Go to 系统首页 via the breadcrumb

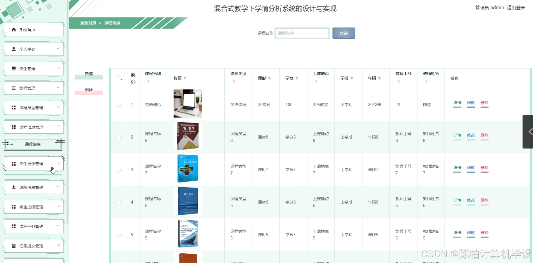[x=88, y=23]
